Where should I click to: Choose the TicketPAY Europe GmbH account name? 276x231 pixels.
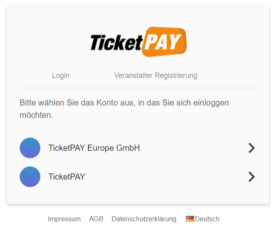click(x=94, y=148)
